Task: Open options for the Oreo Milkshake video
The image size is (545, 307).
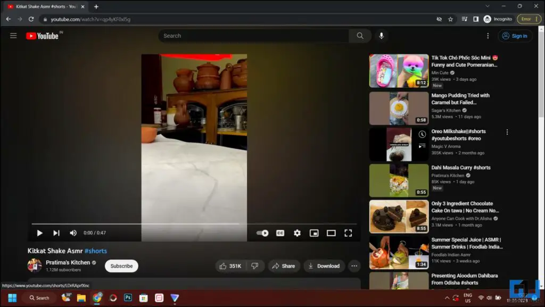Action: 507,131
